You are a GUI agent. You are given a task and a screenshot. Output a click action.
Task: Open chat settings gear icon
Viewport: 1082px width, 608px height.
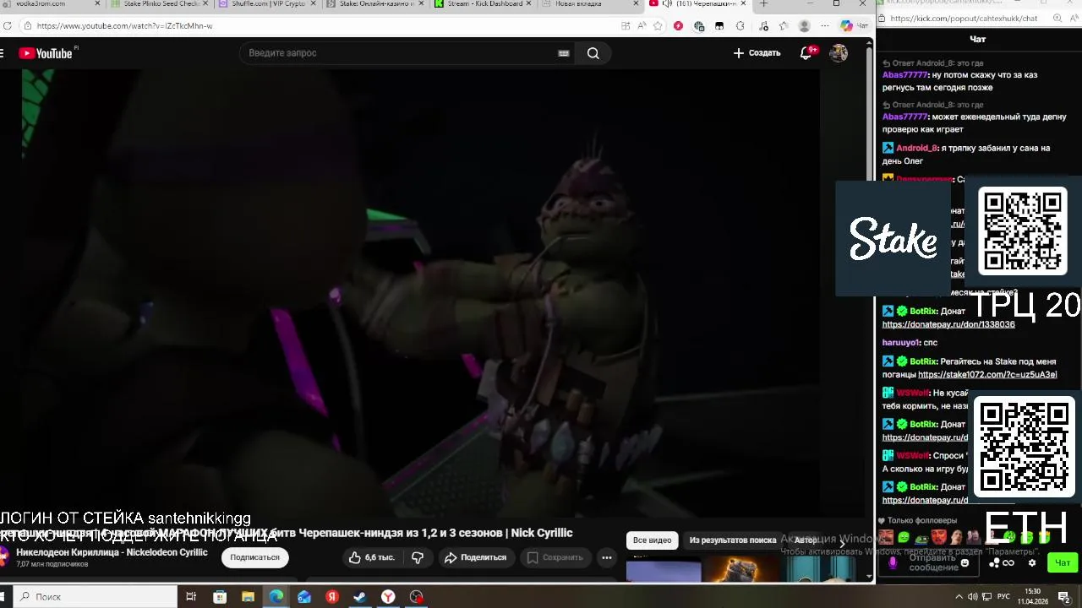[1031, 563]
